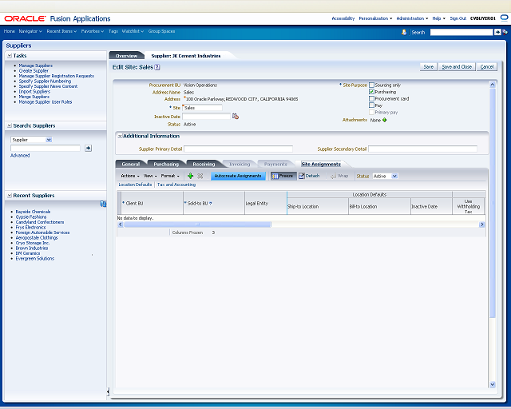Open the Recent Items menu
Image resolution: width=511 pixels, height=409 pixels.
click(x=61, y=31)
